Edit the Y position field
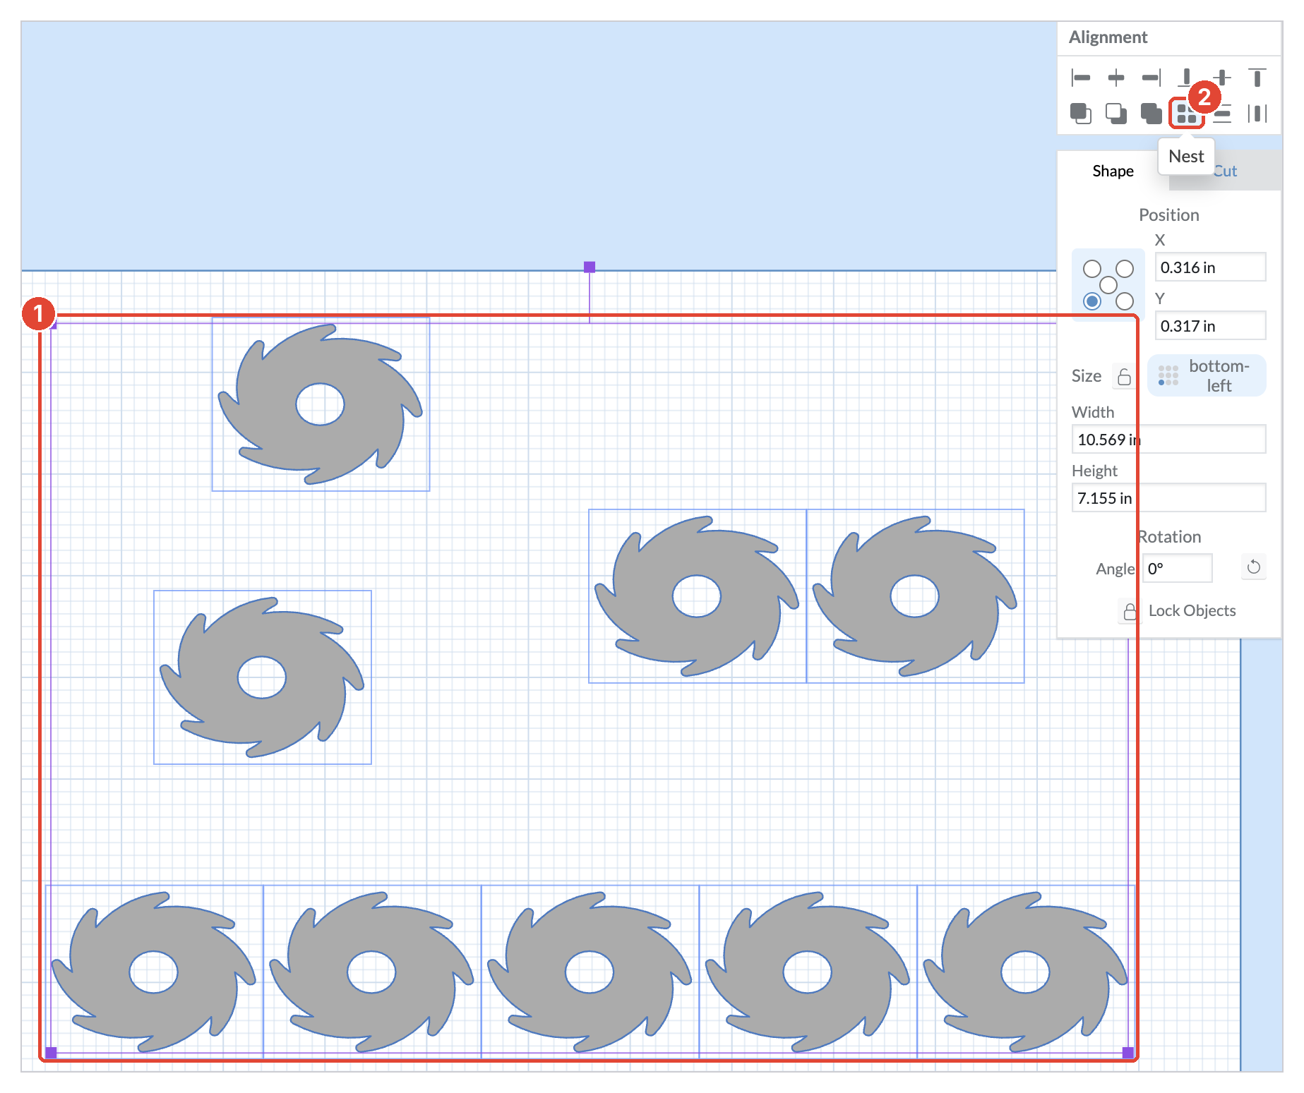Viewport: 1304px width, 1093px height. coord(1210,326)
